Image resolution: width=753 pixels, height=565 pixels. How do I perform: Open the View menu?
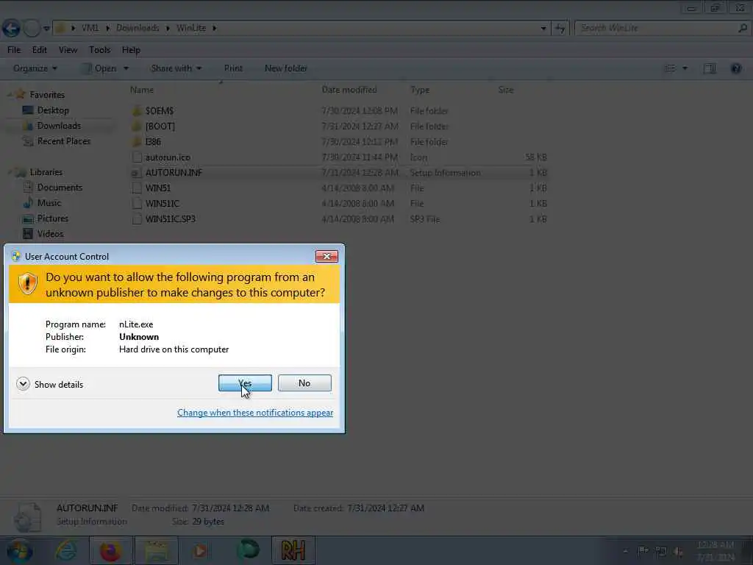pos(68,50)
